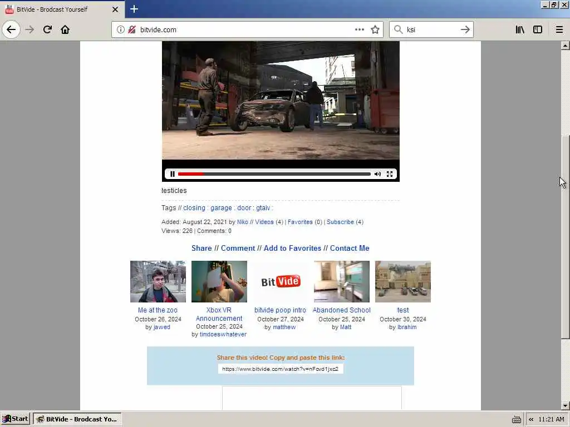Pause the playing video

tap(173, 174)
